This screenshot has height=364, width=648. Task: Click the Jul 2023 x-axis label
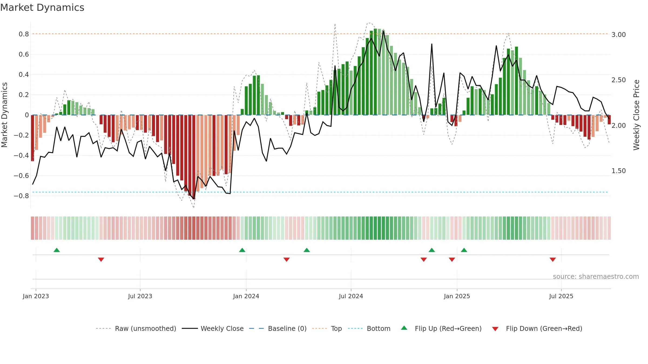coord(140,296)
